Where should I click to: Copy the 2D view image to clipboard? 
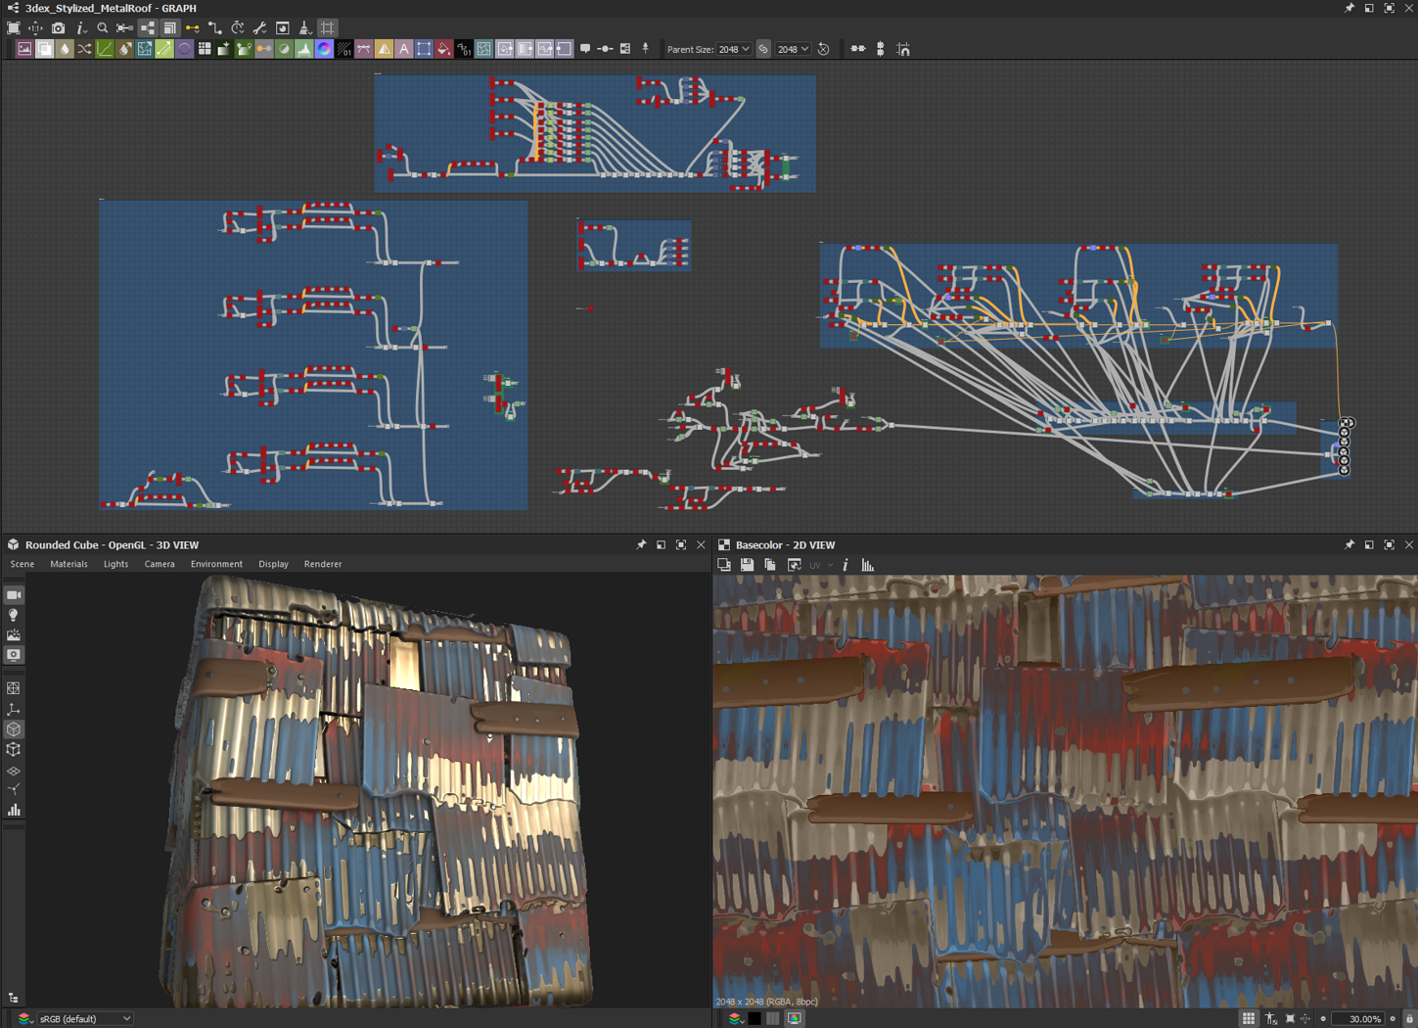(770, 565)
